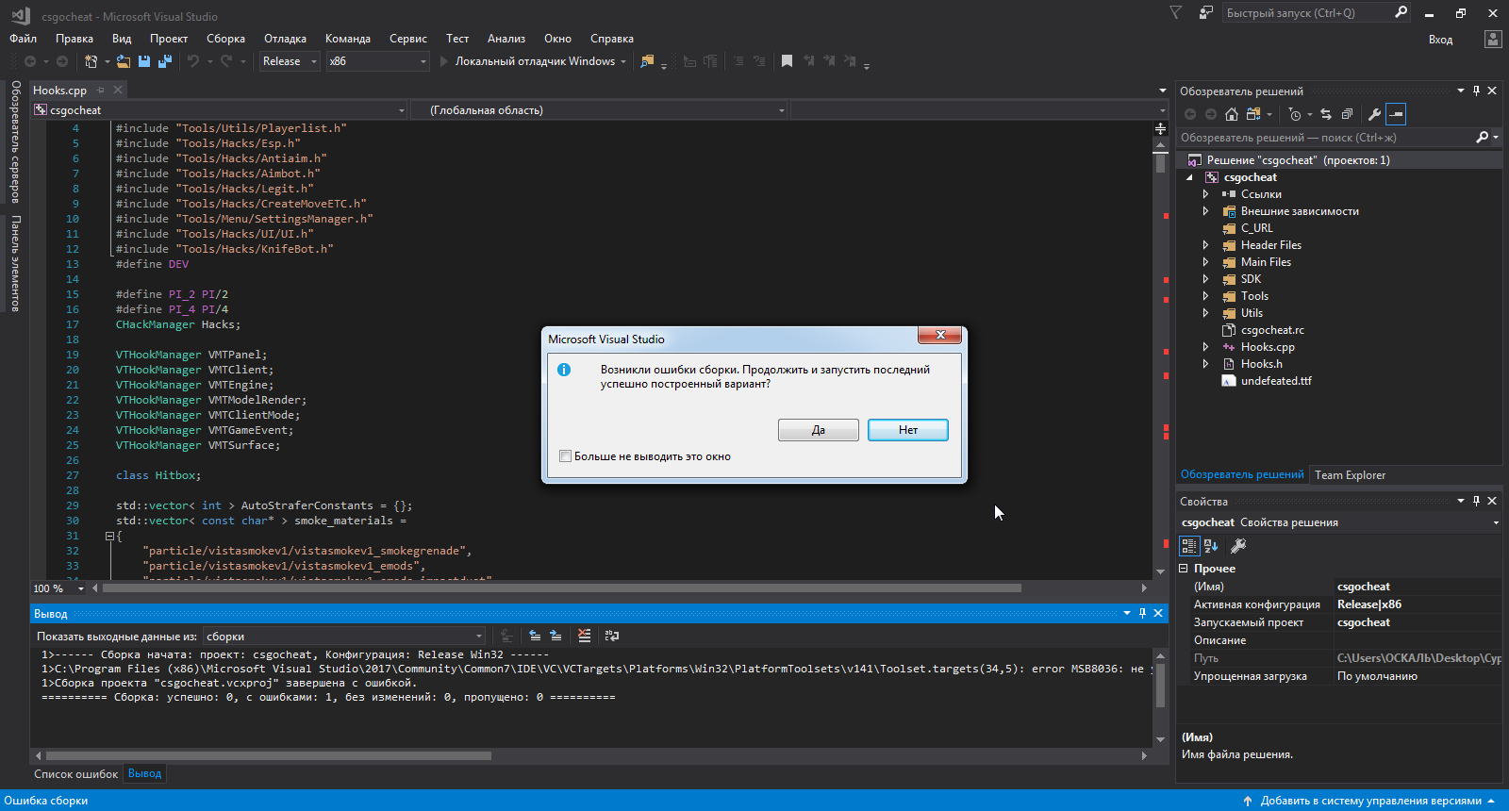The height and width of the screenshot is (811, 1509).
Task: Collapse the csgocheat project node
Action: click(1189, 177)
